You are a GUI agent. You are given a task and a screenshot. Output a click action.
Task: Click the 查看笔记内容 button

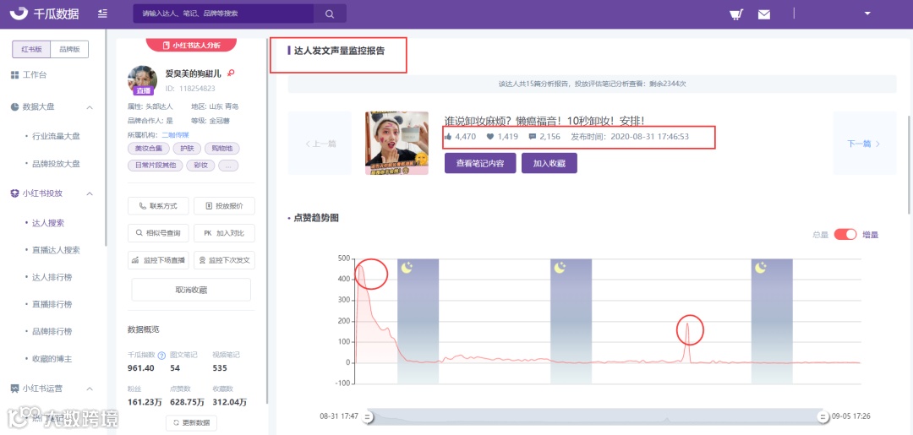pyautogui.click(x=480, y=163)
